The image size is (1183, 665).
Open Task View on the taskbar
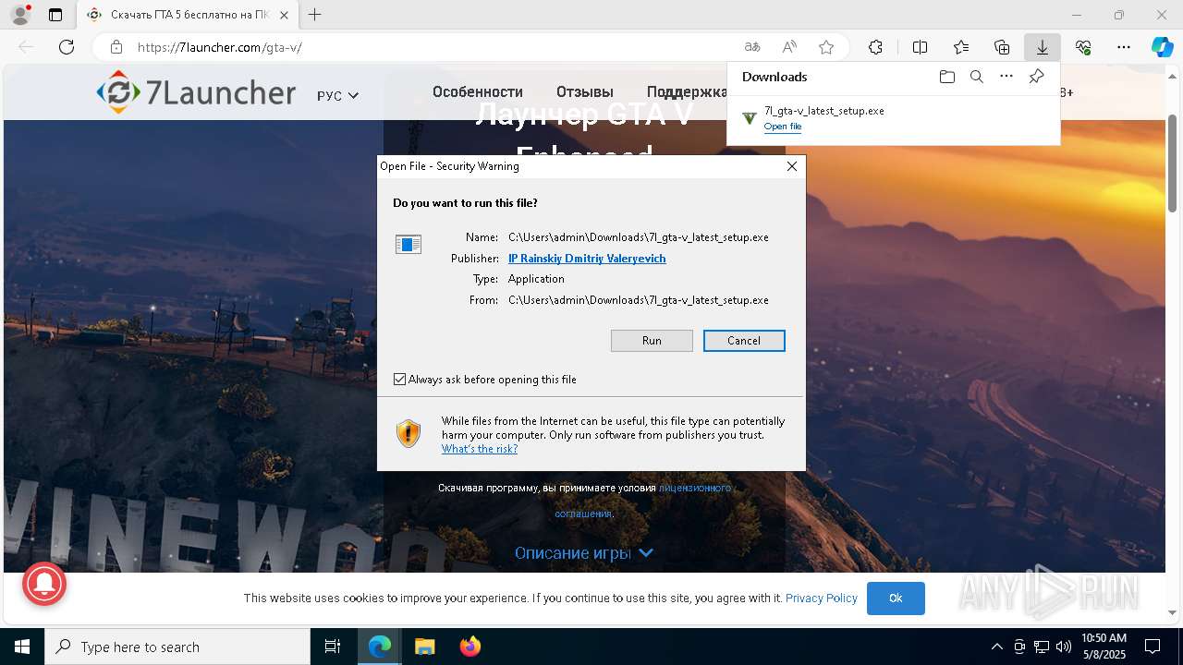coord(334,647)
